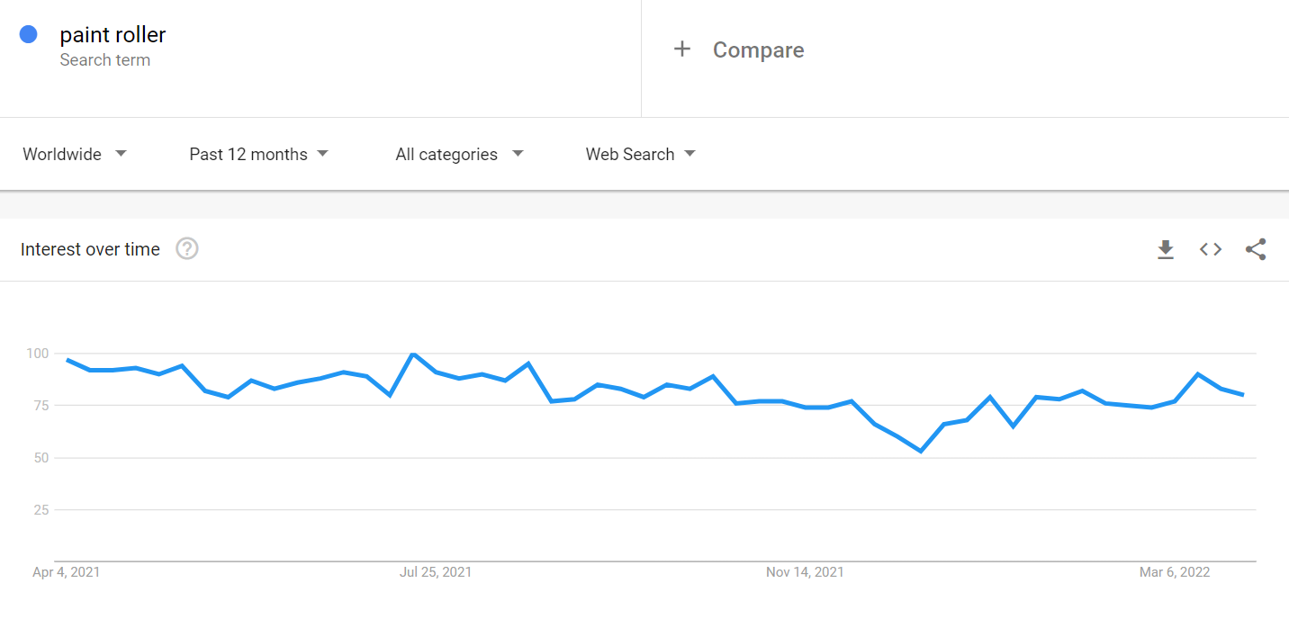The width and height of the screenshot is (1289, 619).
Task: Click the blue dot for paint roller
Action: click(x=28, y=34)
